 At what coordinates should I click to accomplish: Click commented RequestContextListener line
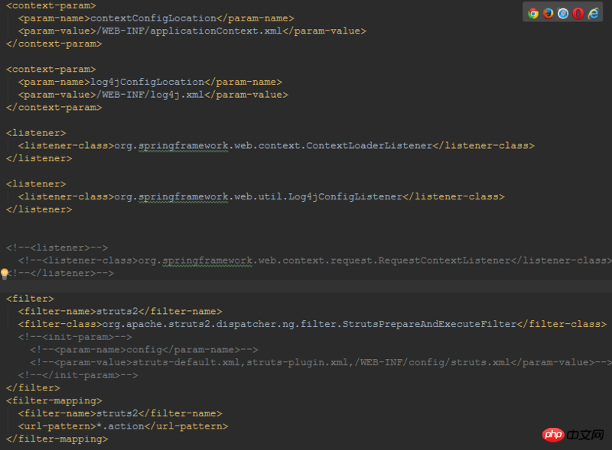[x=315, y=261]
